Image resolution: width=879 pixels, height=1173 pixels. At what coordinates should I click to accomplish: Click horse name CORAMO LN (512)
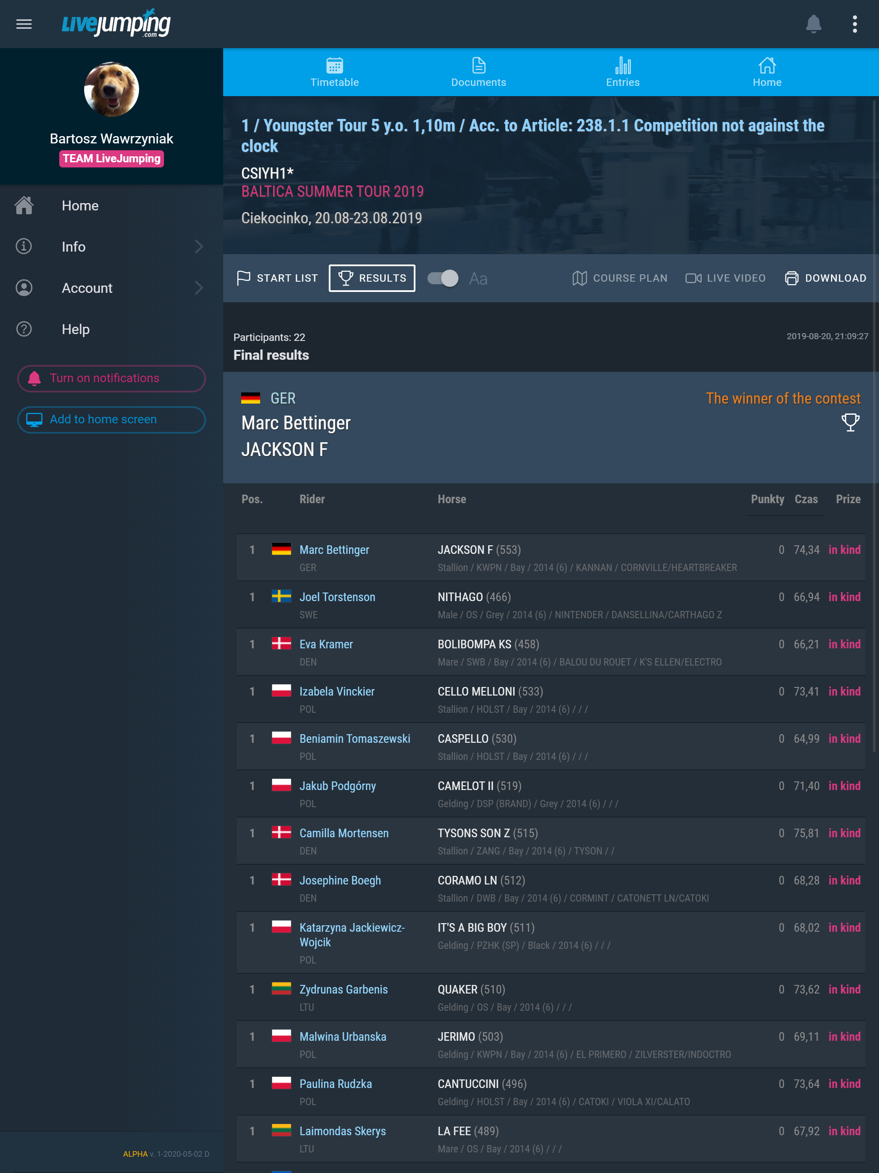coord(482,880)
